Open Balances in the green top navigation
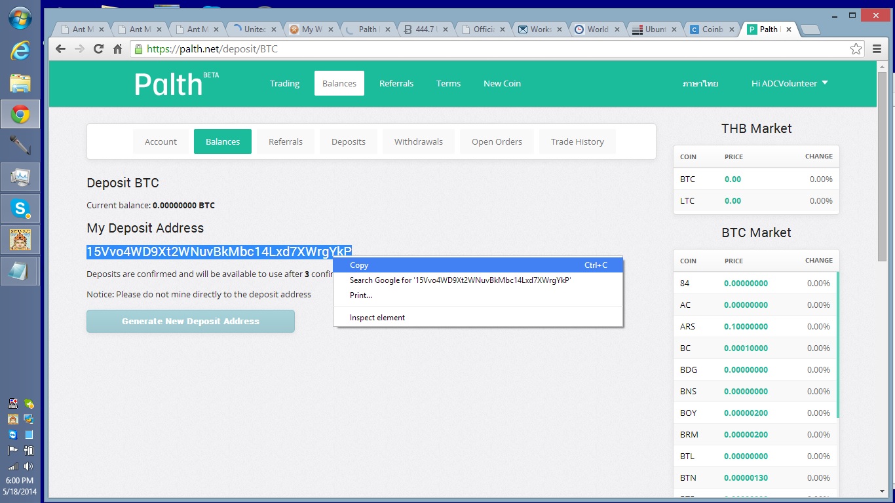The width and height of the screenshot is (895, 503). [x=339, y=83]
